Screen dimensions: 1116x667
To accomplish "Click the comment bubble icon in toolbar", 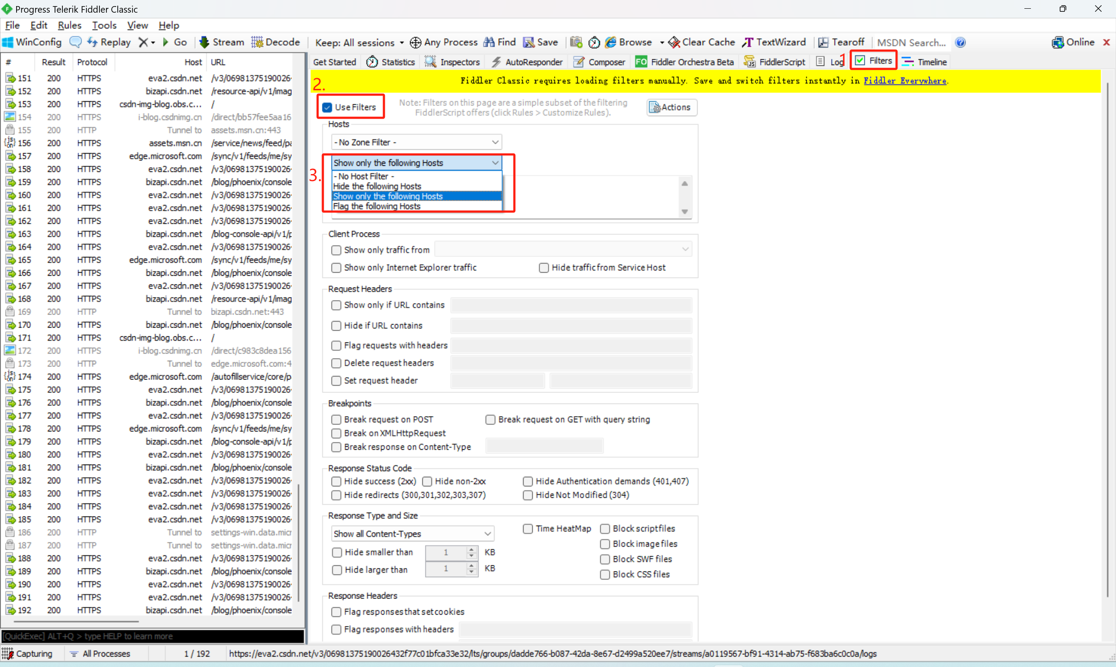I will [75, 42].
